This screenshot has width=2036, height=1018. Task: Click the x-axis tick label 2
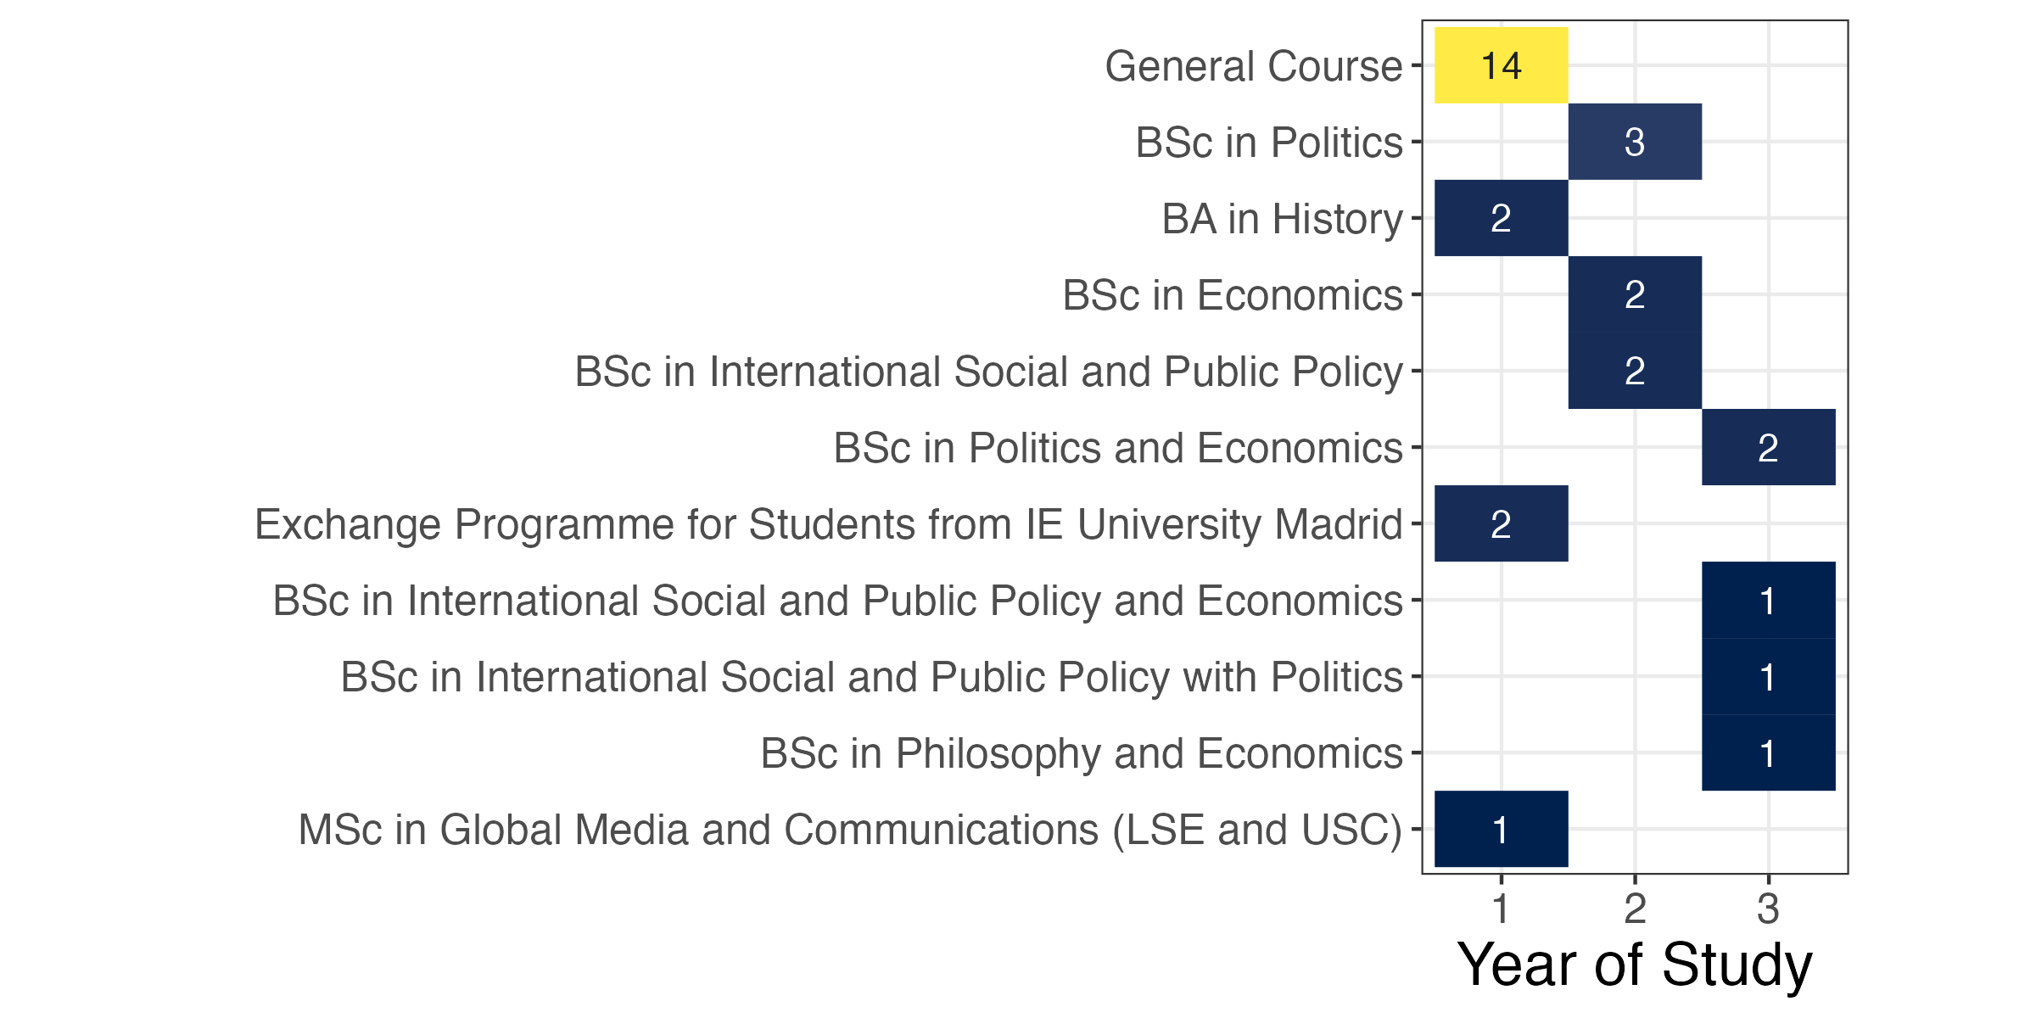[1635, 909]
